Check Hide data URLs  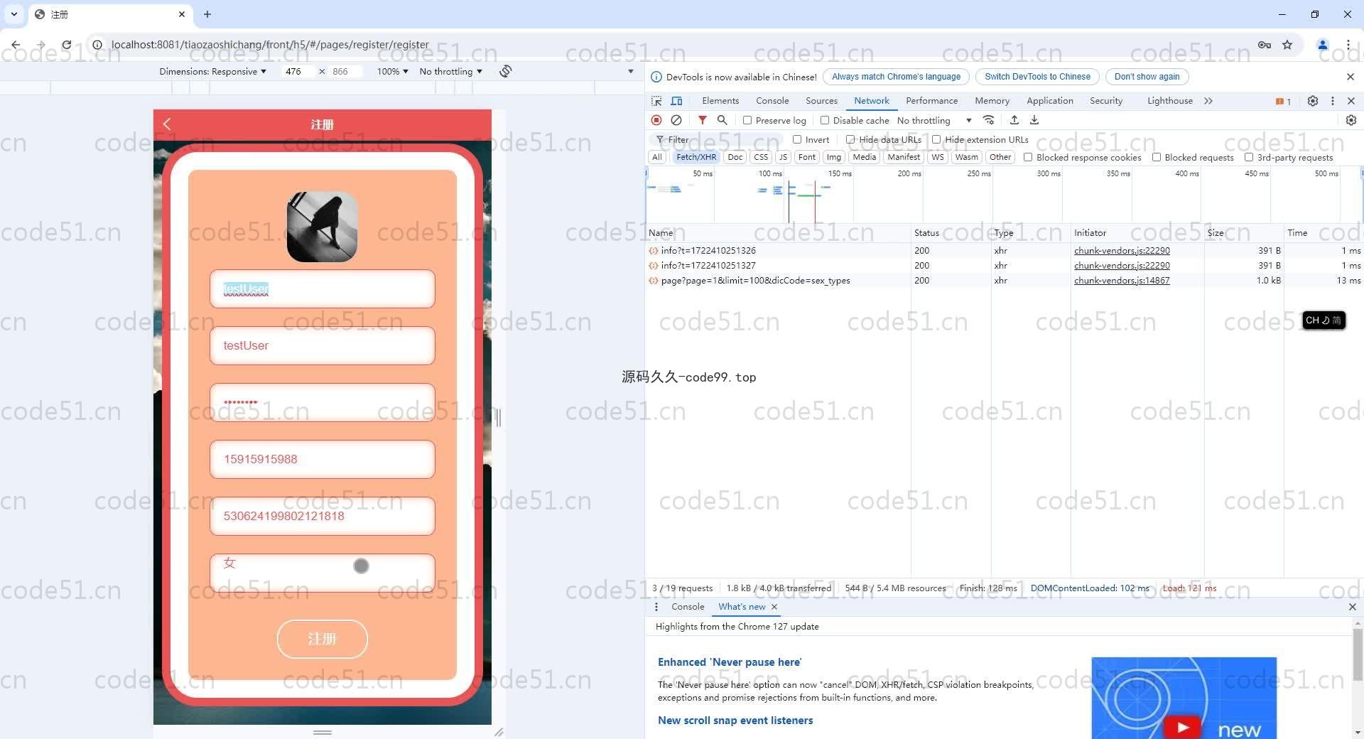pos(850,139)
